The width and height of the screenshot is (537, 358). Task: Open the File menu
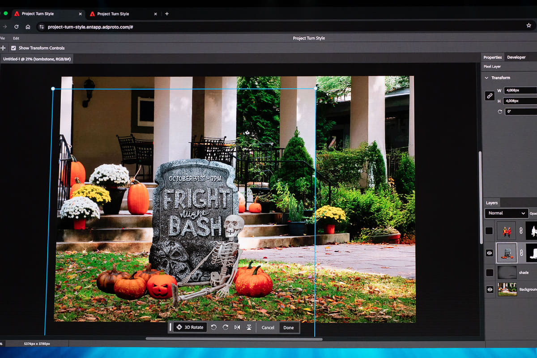2,38
